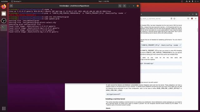
Task: Click the initrd.img-5.4.0-42-generic output line
Action: click(x=33, y=32)
